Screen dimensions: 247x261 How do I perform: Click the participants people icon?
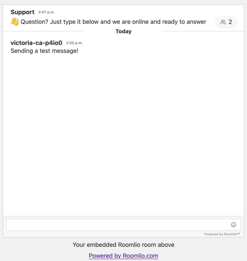223,22
